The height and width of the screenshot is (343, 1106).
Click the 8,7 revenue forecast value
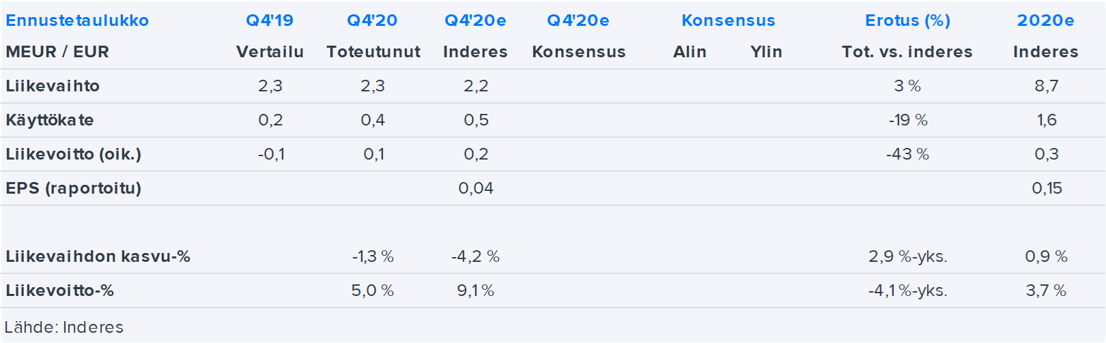coord(1046,86)
